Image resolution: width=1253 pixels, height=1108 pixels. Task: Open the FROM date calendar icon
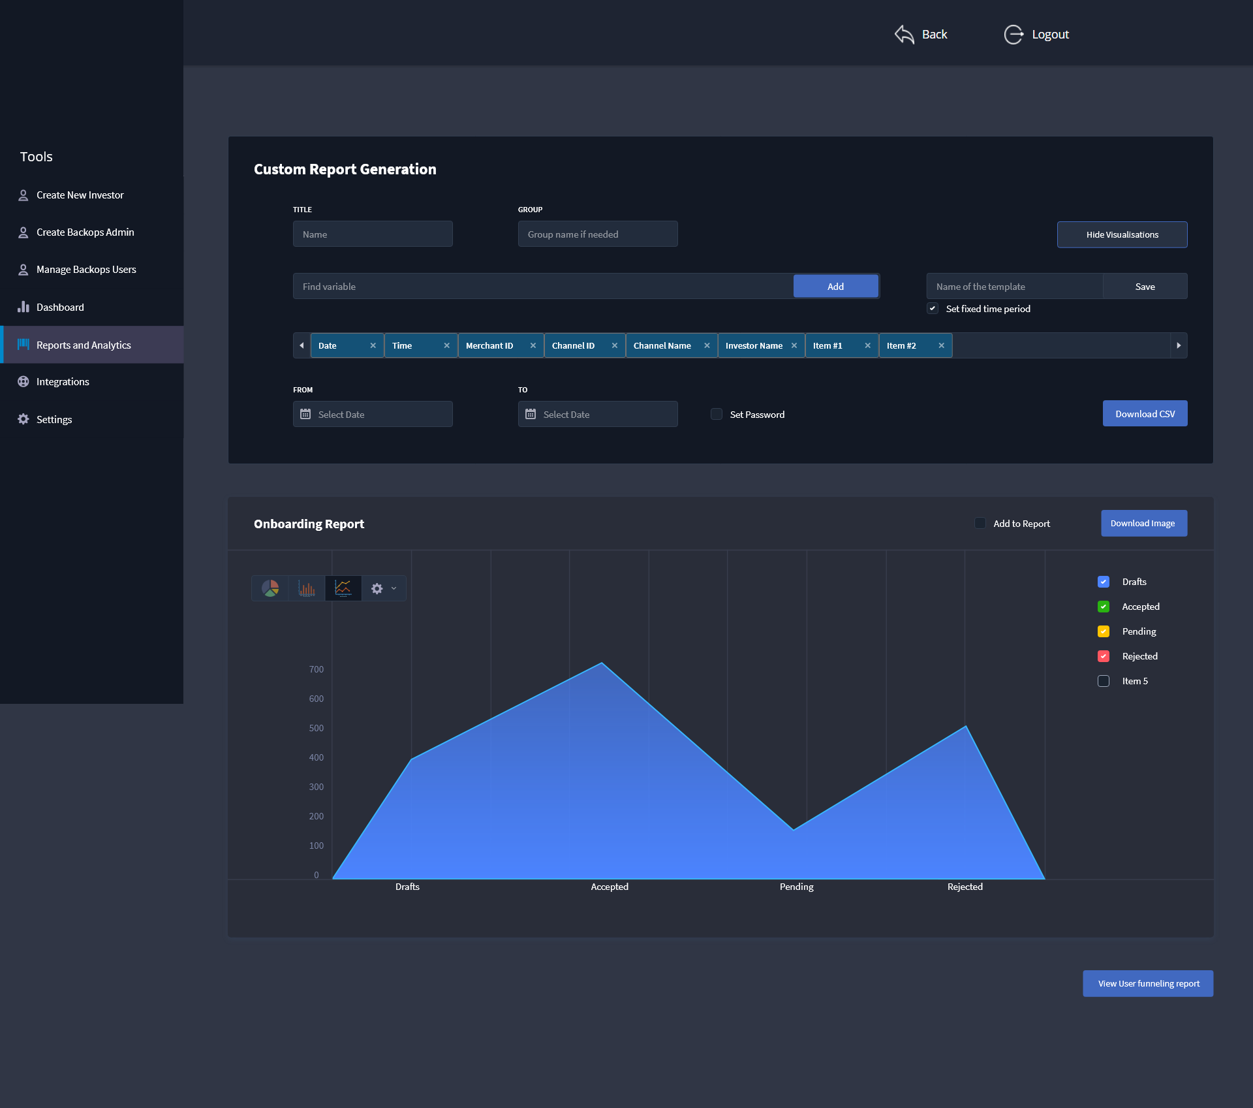(x=305, y=415)
